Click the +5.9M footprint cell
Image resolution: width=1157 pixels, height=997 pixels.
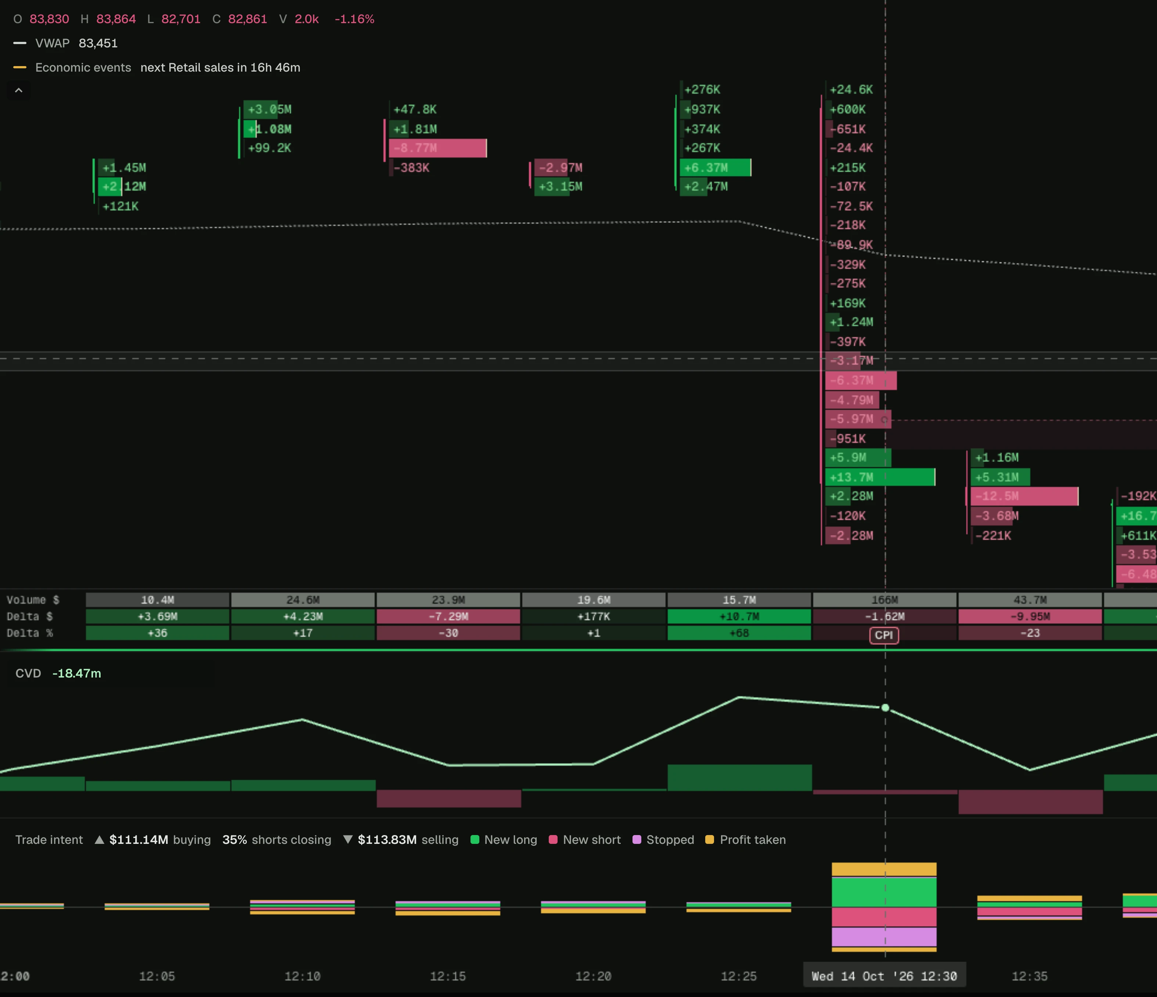click(x=858, y=458)
